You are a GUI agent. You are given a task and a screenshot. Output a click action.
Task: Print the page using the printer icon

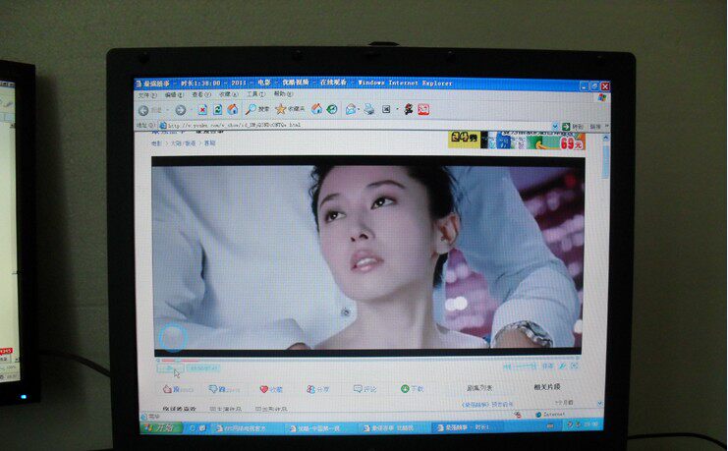pos(369,110)
